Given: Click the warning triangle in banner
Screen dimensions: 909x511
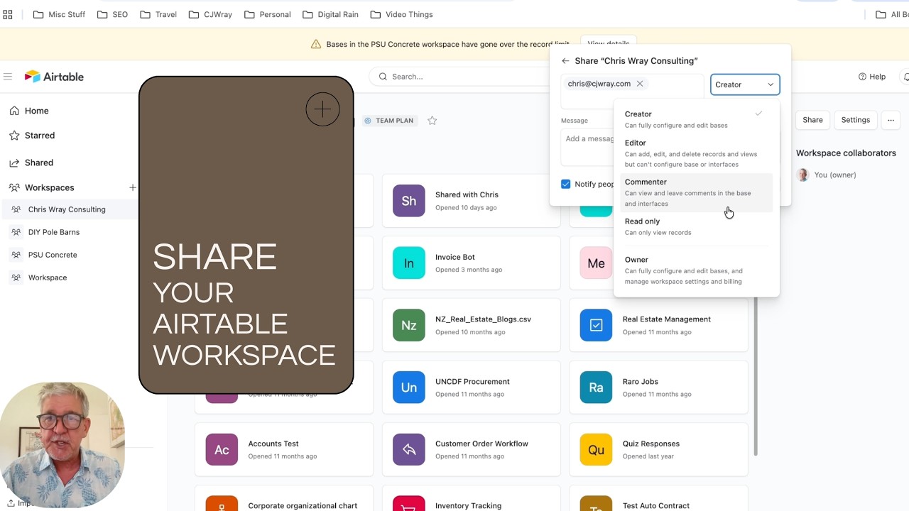Looking at the screenshot, I should click(316, 44).
